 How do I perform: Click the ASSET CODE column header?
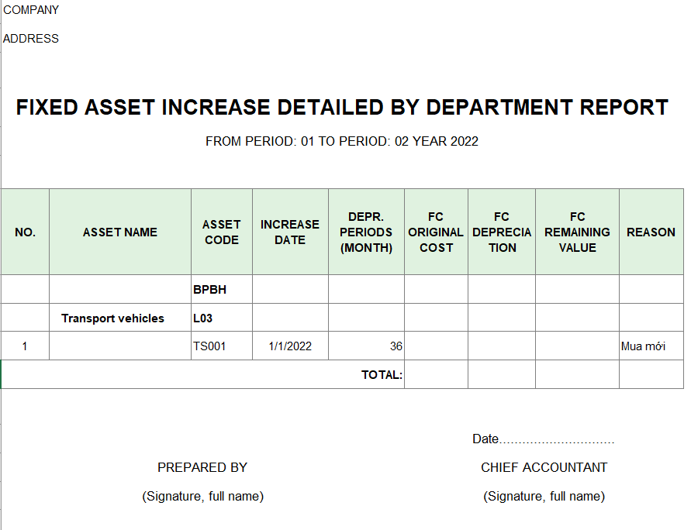click(x=222, y=232)
